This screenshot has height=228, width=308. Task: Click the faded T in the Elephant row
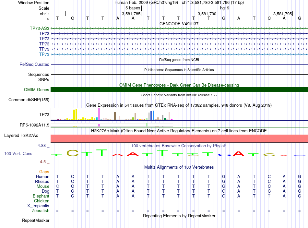[269, 196]
